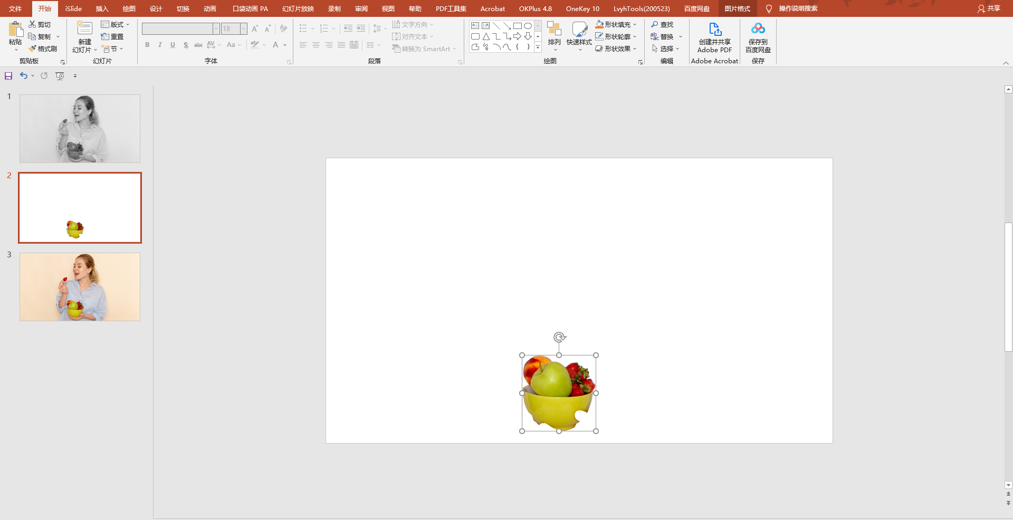
Task: Click the New Slide icon
Action: [84, 28]
